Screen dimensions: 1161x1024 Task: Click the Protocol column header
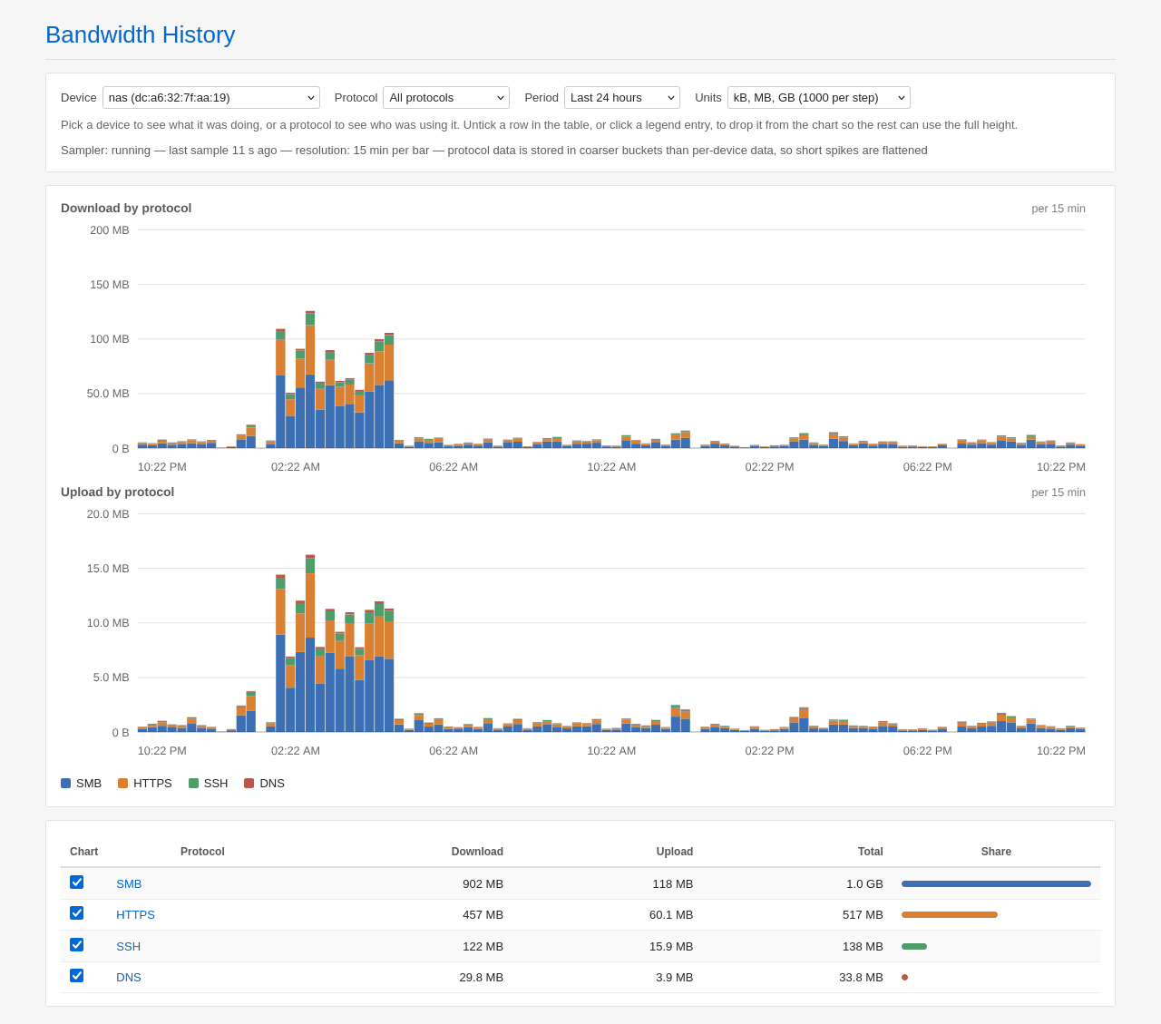click(x=202, y=852)
